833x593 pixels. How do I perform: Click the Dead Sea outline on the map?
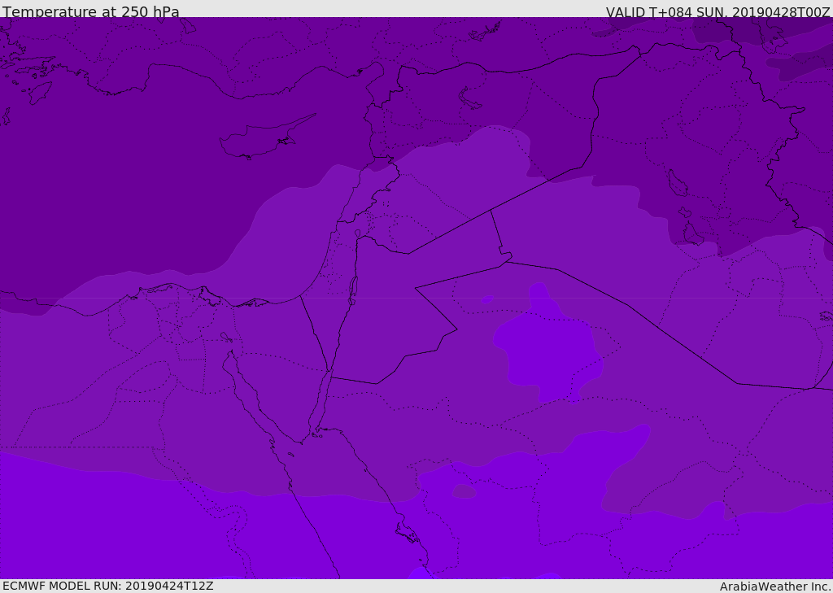tap(353, 290)
